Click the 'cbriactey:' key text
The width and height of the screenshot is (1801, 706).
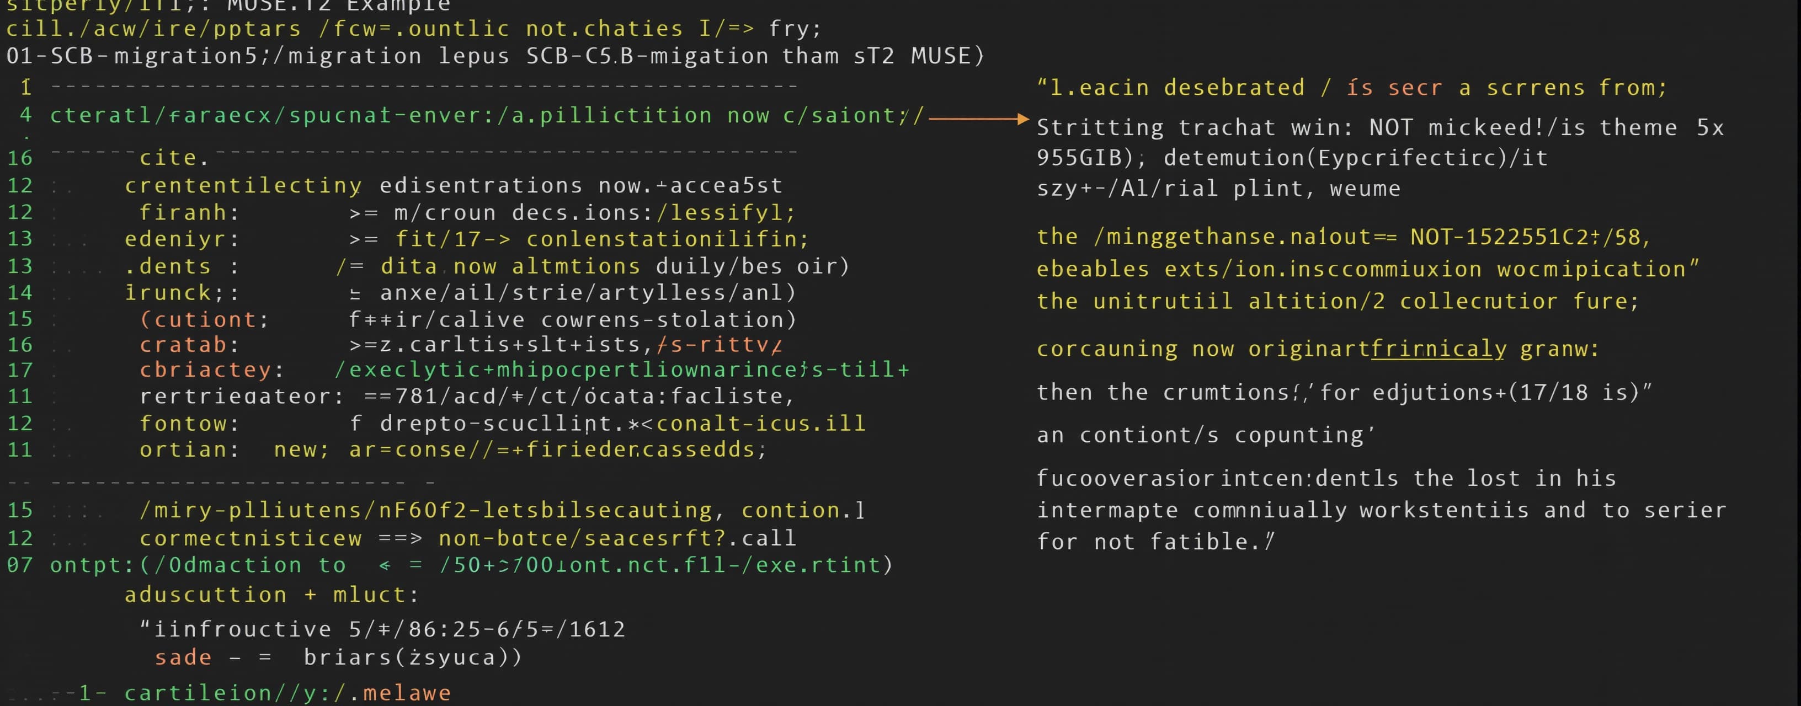tap(211, 369)
